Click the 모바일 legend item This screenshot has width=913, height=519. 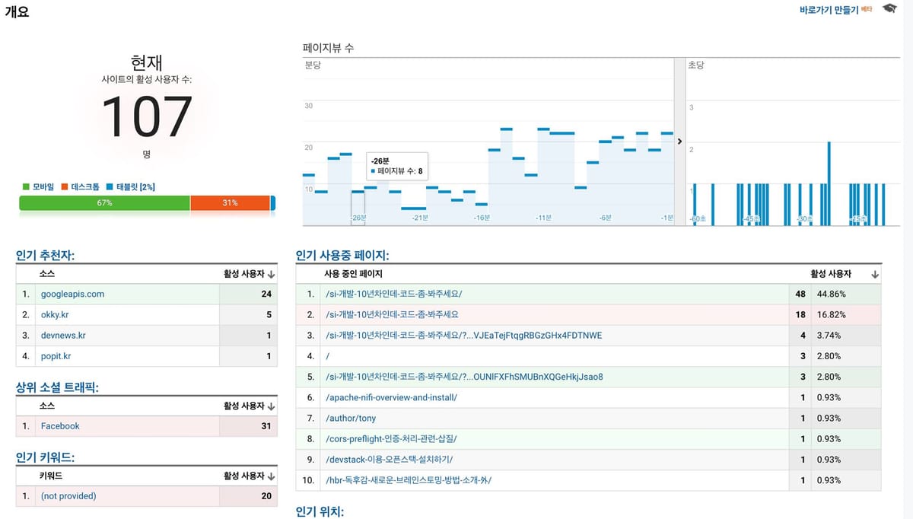point(39,186)
